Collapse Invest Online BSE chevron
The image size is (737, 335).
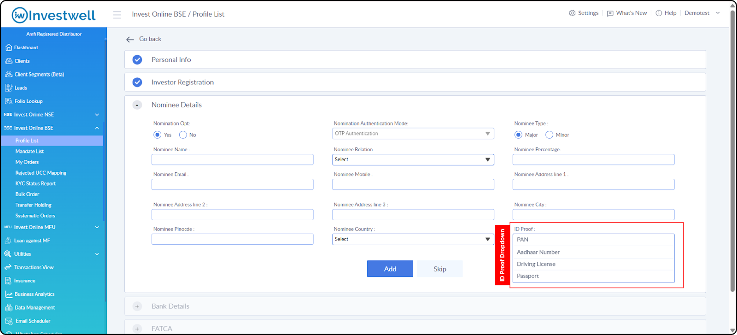point(97,128)
